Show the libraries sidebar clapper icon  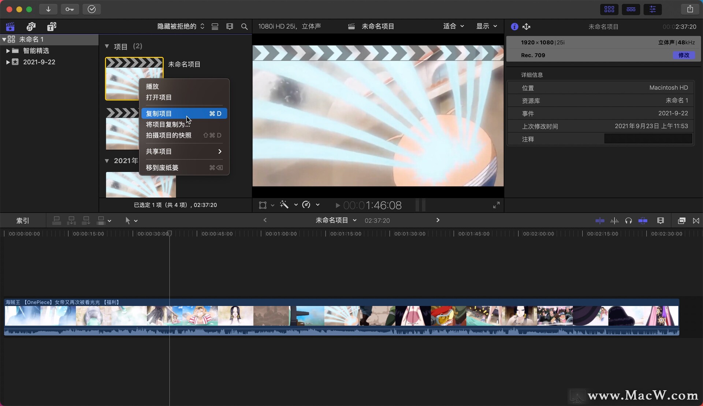[10, 26]
